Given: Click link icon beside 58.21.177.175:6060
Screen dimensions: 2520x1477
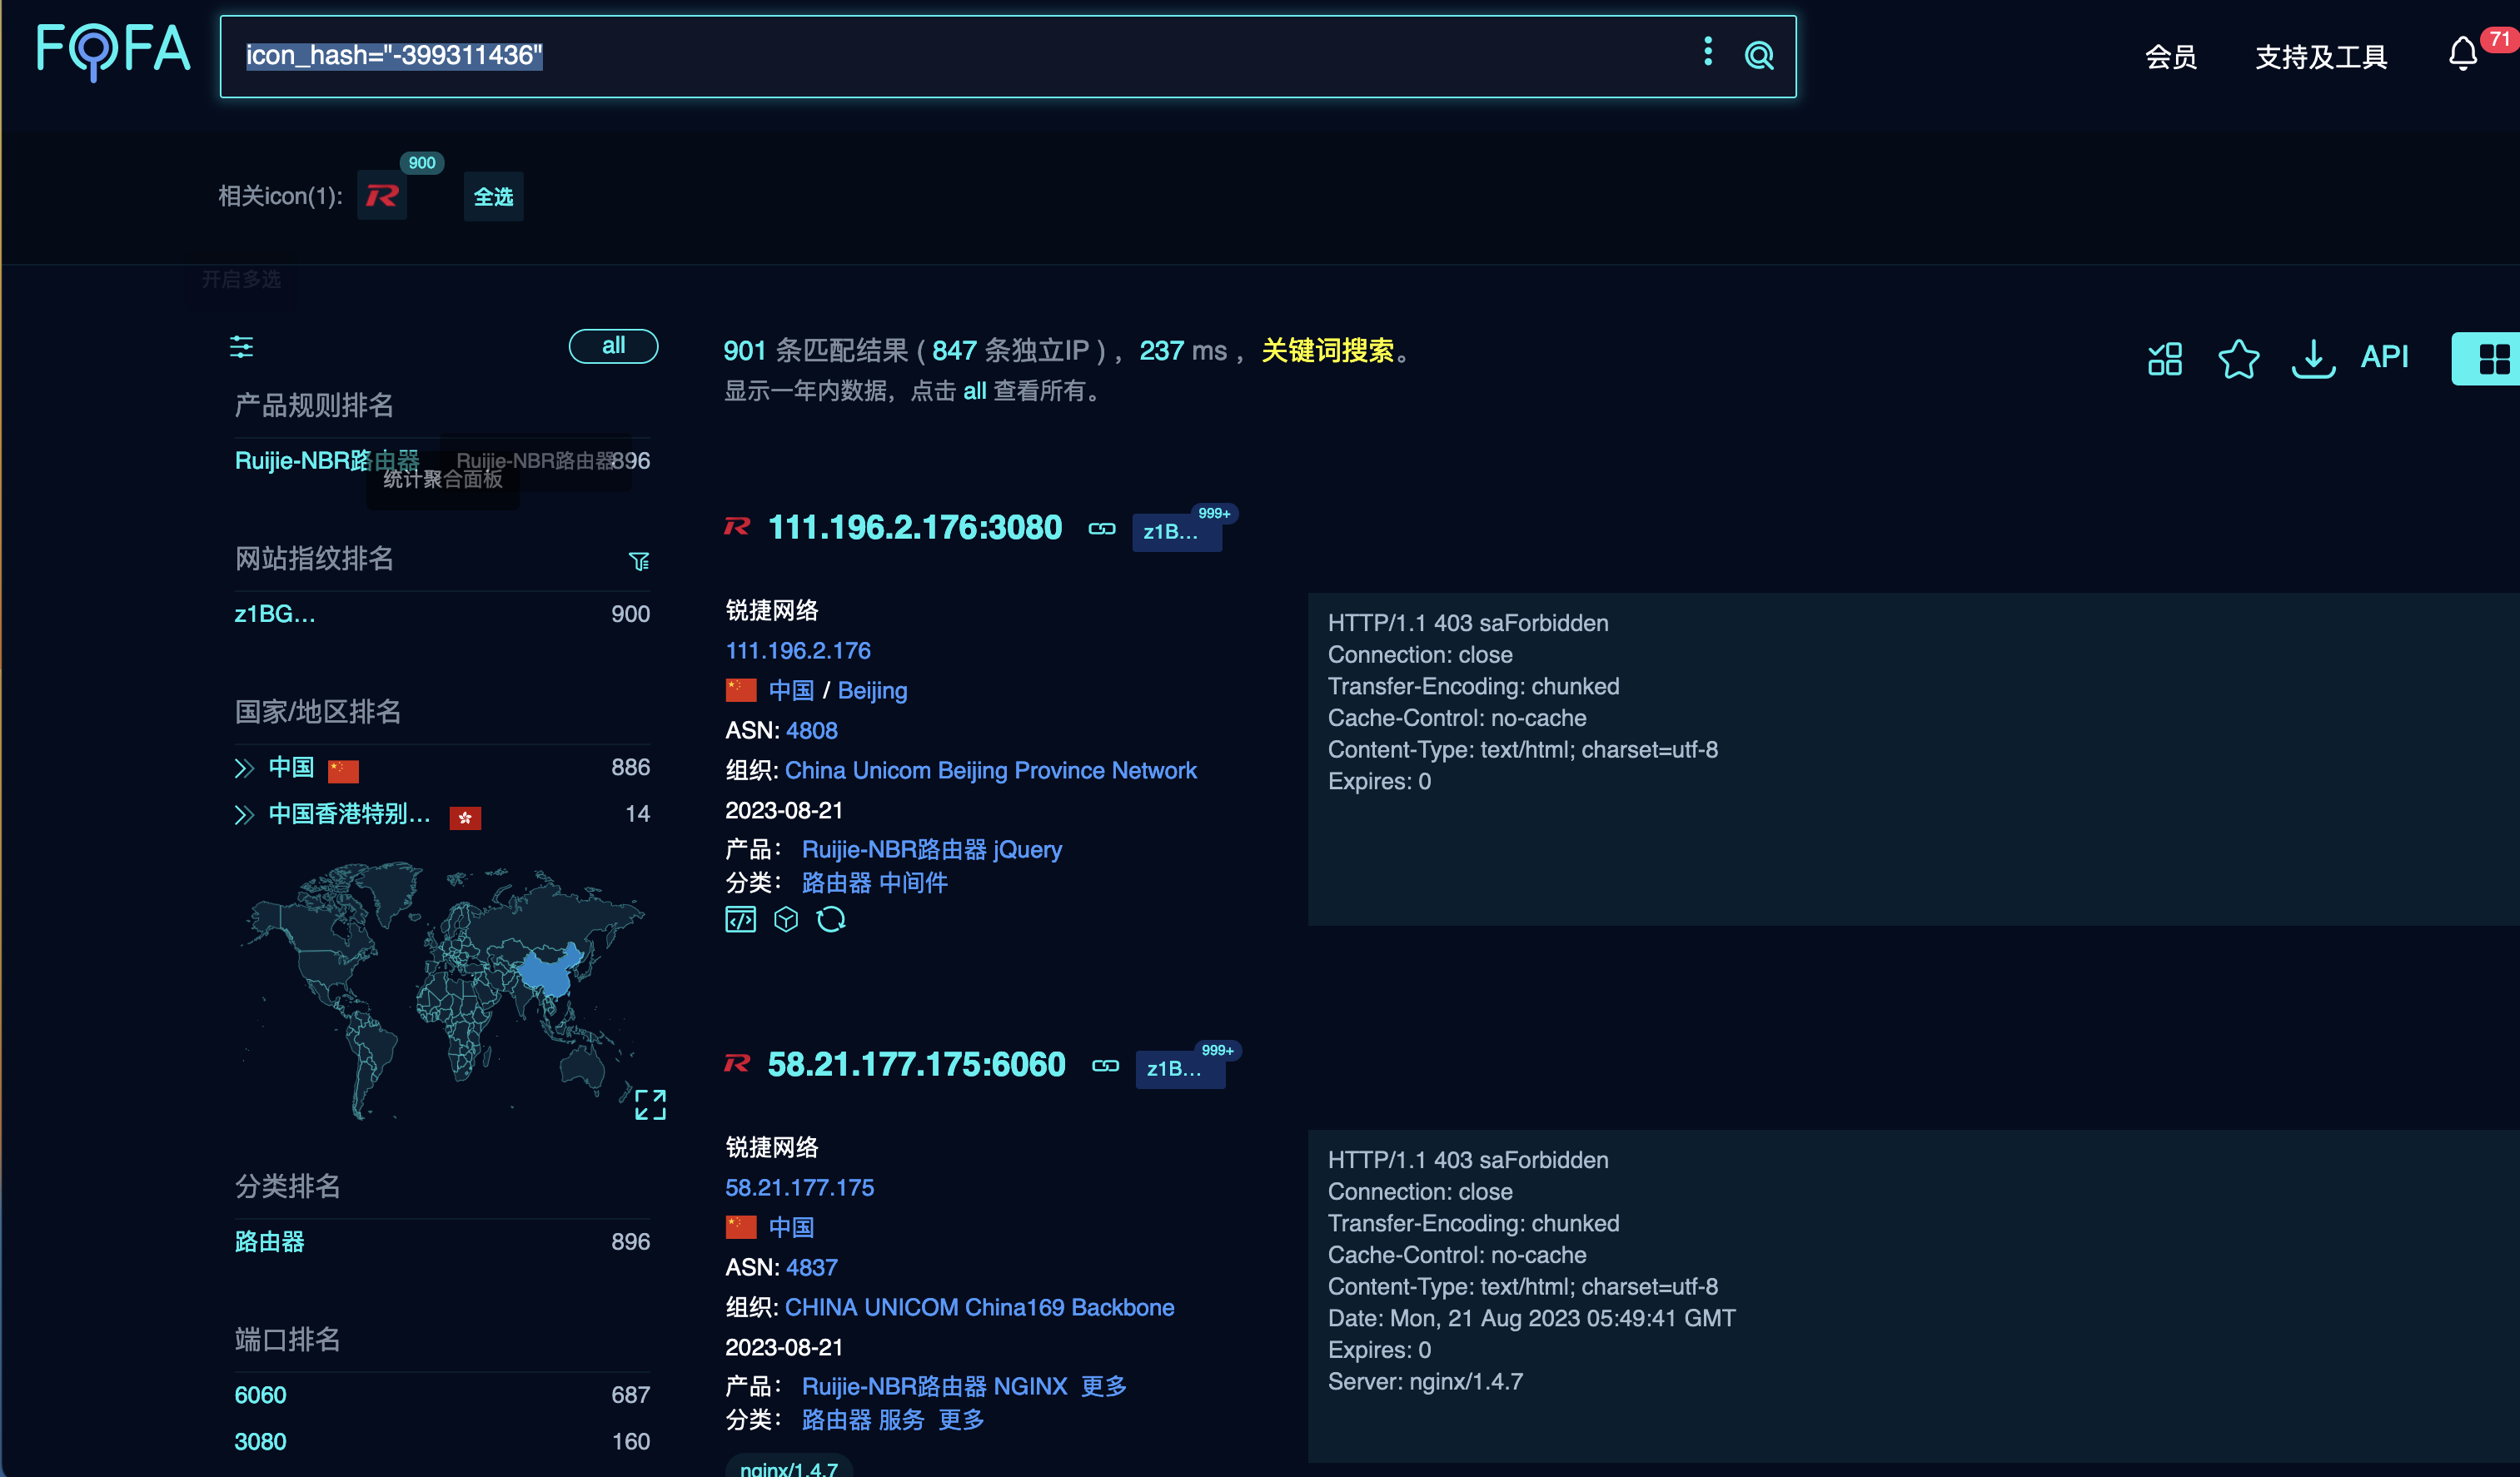Looking at the screenshot, I should (x=1105, y=1066).
